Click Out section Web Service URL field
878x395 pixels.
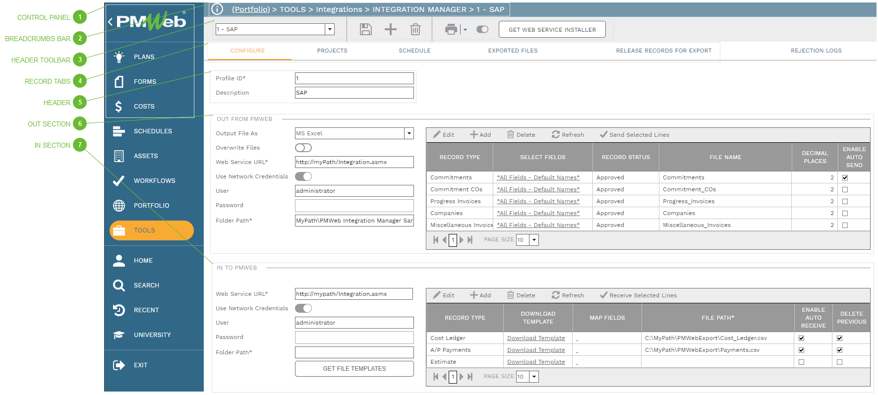click(x=354, y=162)
